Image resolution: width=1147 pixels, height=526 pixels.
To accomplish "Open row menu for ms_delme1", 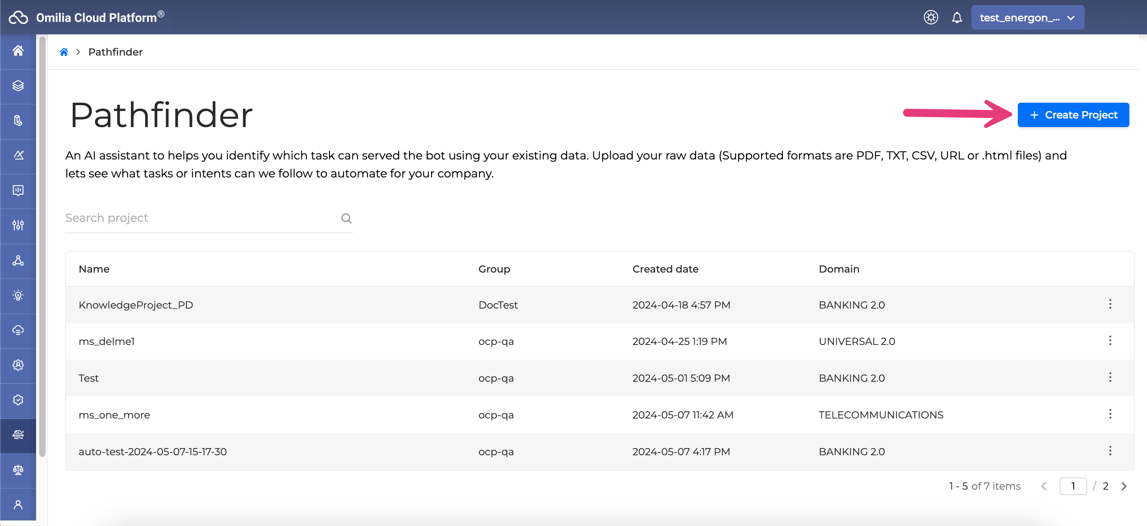I will click(1110, 341).
